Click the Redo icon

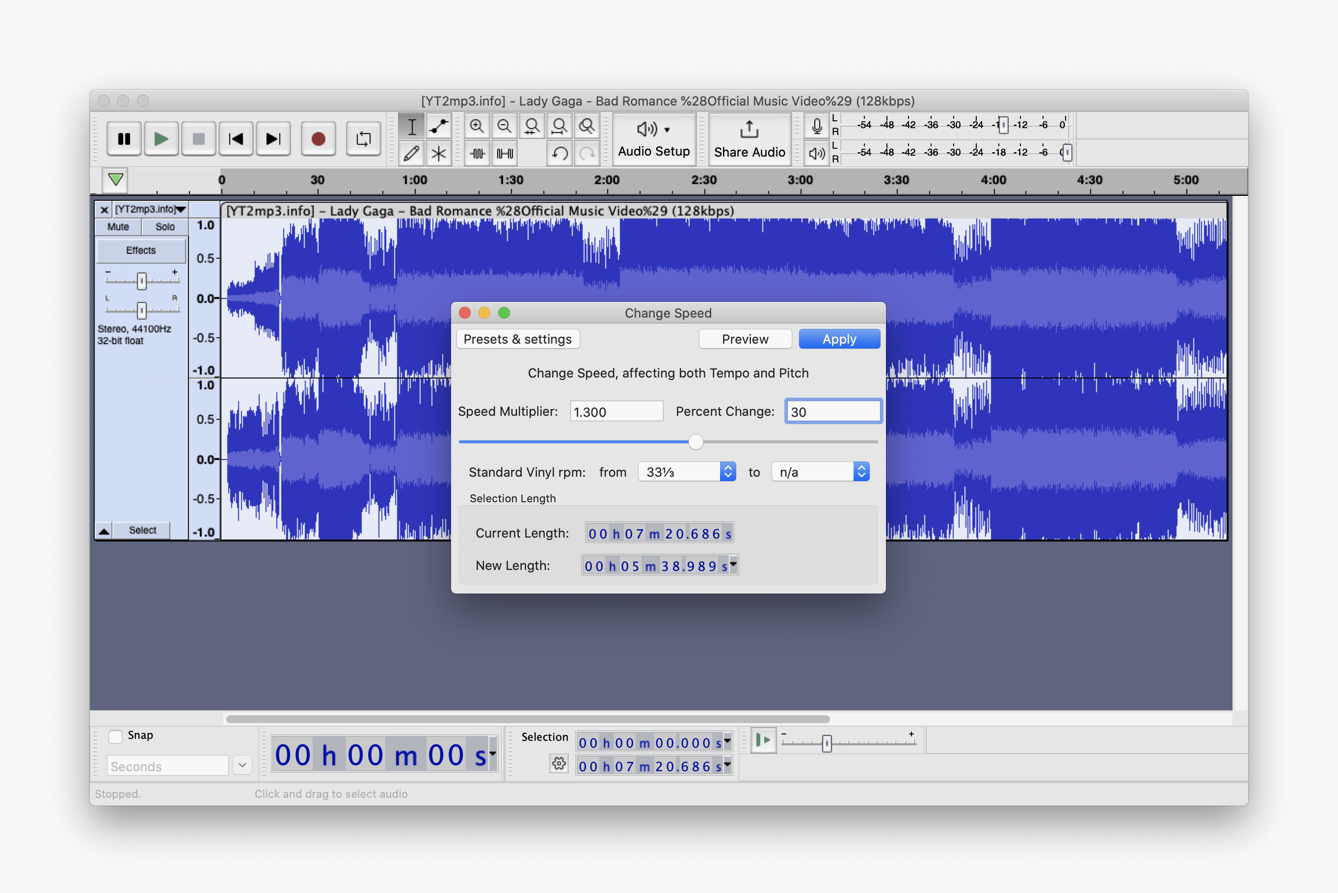click(x=587, y=153)
